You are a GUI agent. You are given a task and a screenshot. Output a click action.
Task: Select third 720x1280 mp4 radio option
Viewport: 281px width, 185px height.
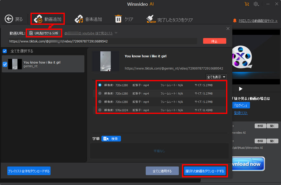[x=100, y=102]
